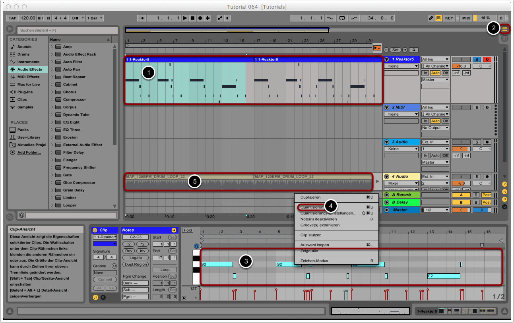
Task: Toggle the metronome button
Action: click(75, 18)
